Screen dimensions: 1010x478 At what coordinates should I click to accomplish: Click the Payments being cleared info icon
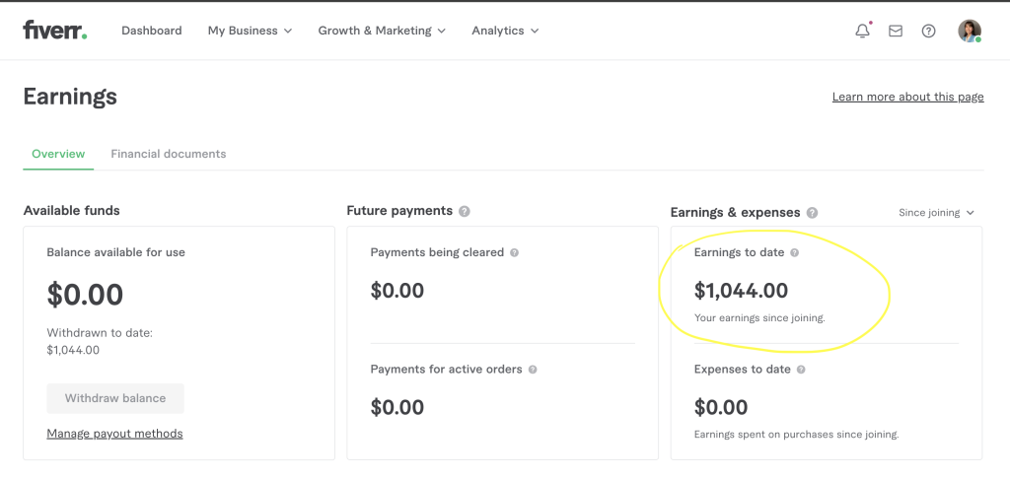coord(515,252)
